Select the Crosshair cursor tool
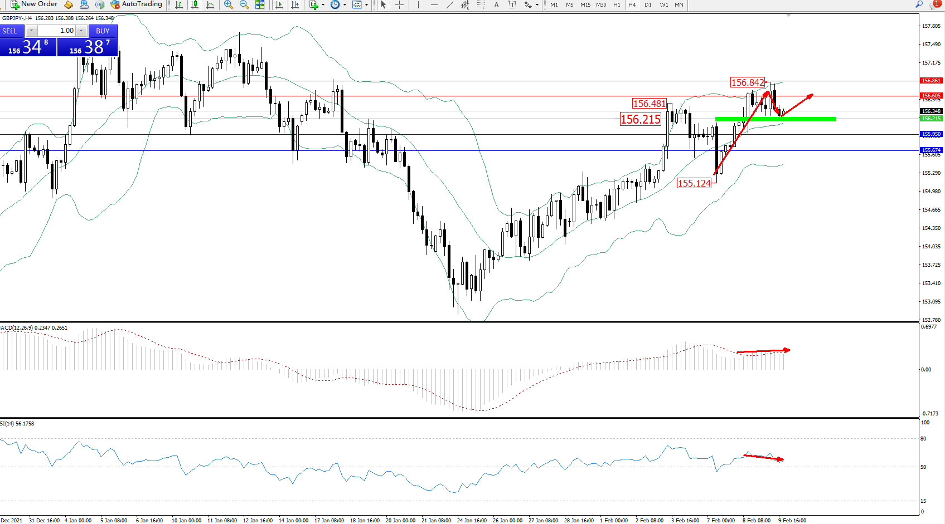 pos(399,4)
